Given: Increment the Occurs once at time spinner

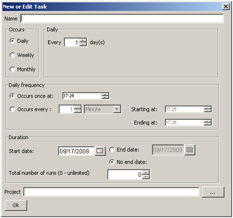Looking at the screenshot, I should 105,95.
